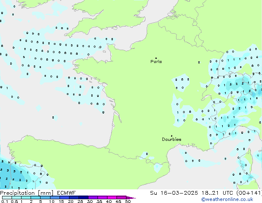Pick the purple swatch between 30 and 35

click(x=93, y=198)
